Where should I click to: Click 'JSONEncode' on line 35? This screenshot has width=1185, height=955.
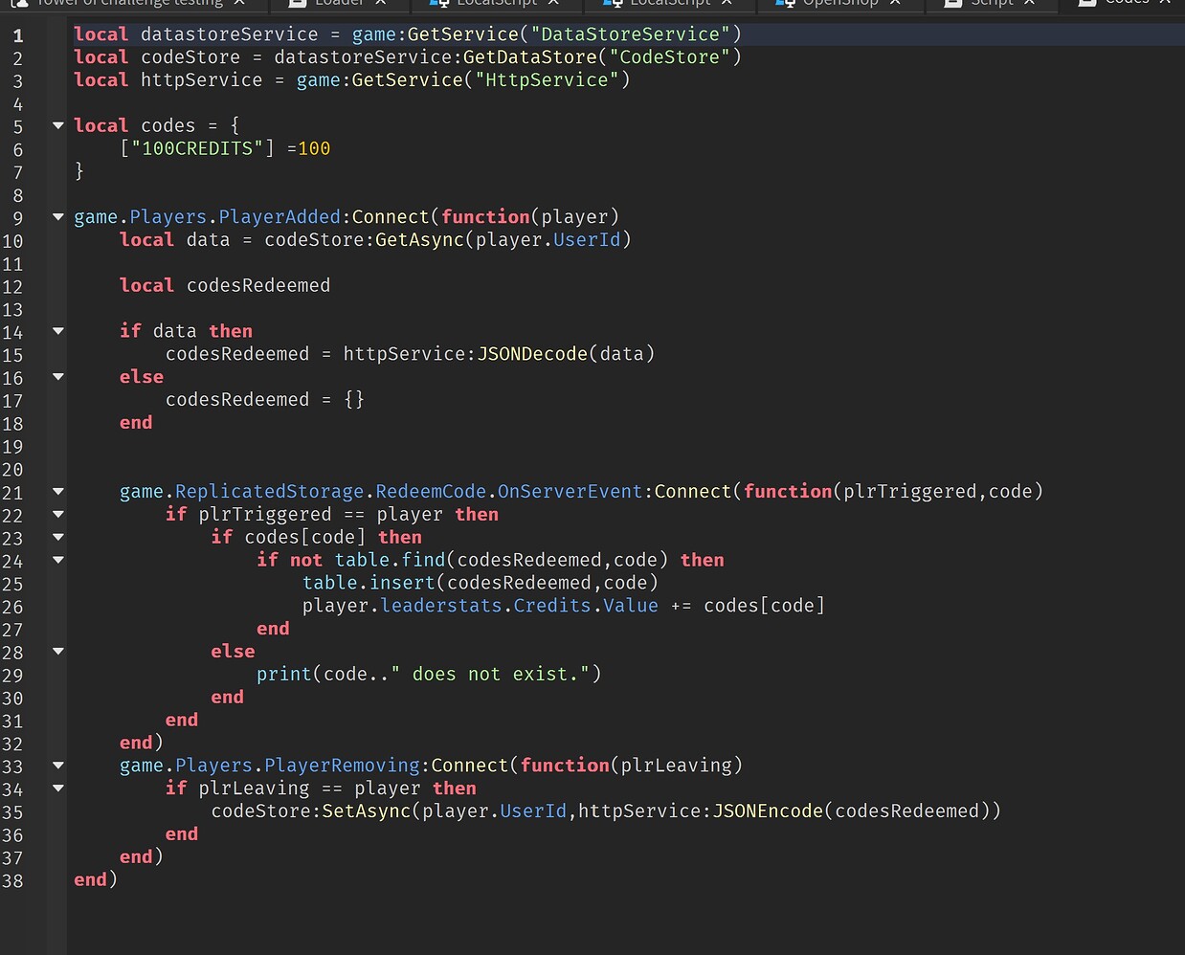pyautogui.click(x=769, y=811)
